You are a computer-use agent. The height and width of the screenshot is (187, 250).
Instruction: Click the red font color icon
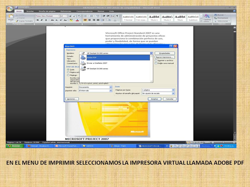point(77,20)
